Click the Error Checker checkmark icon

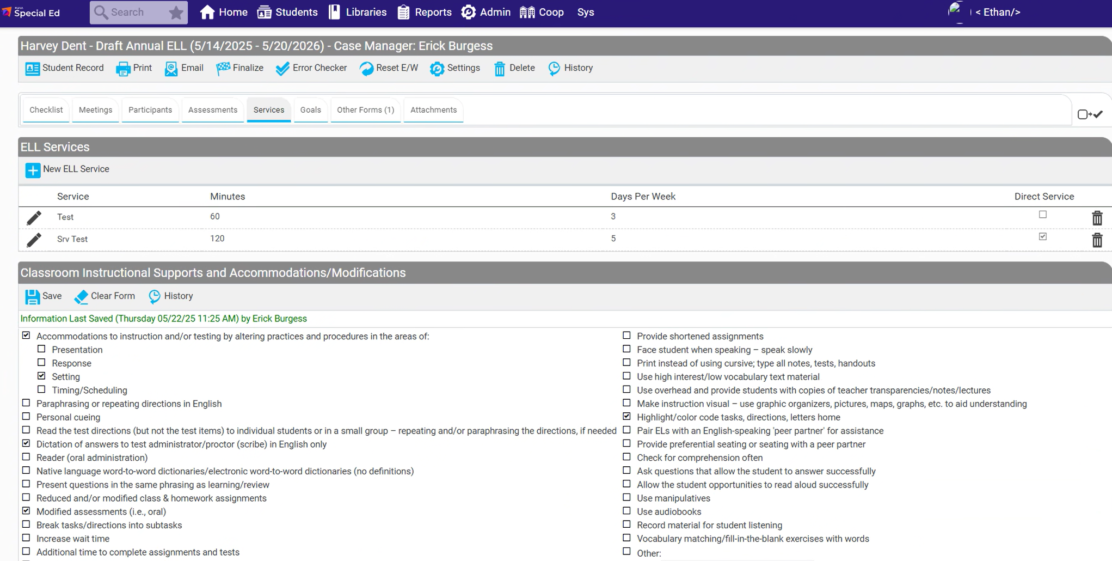[282, 69]
